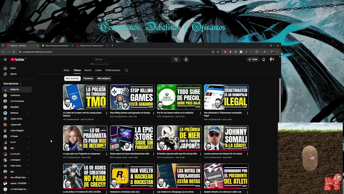This screenshot has width=344, height=194.
Task: Expand Suscripciones section chevron
Action: click(x=20, y=84)
